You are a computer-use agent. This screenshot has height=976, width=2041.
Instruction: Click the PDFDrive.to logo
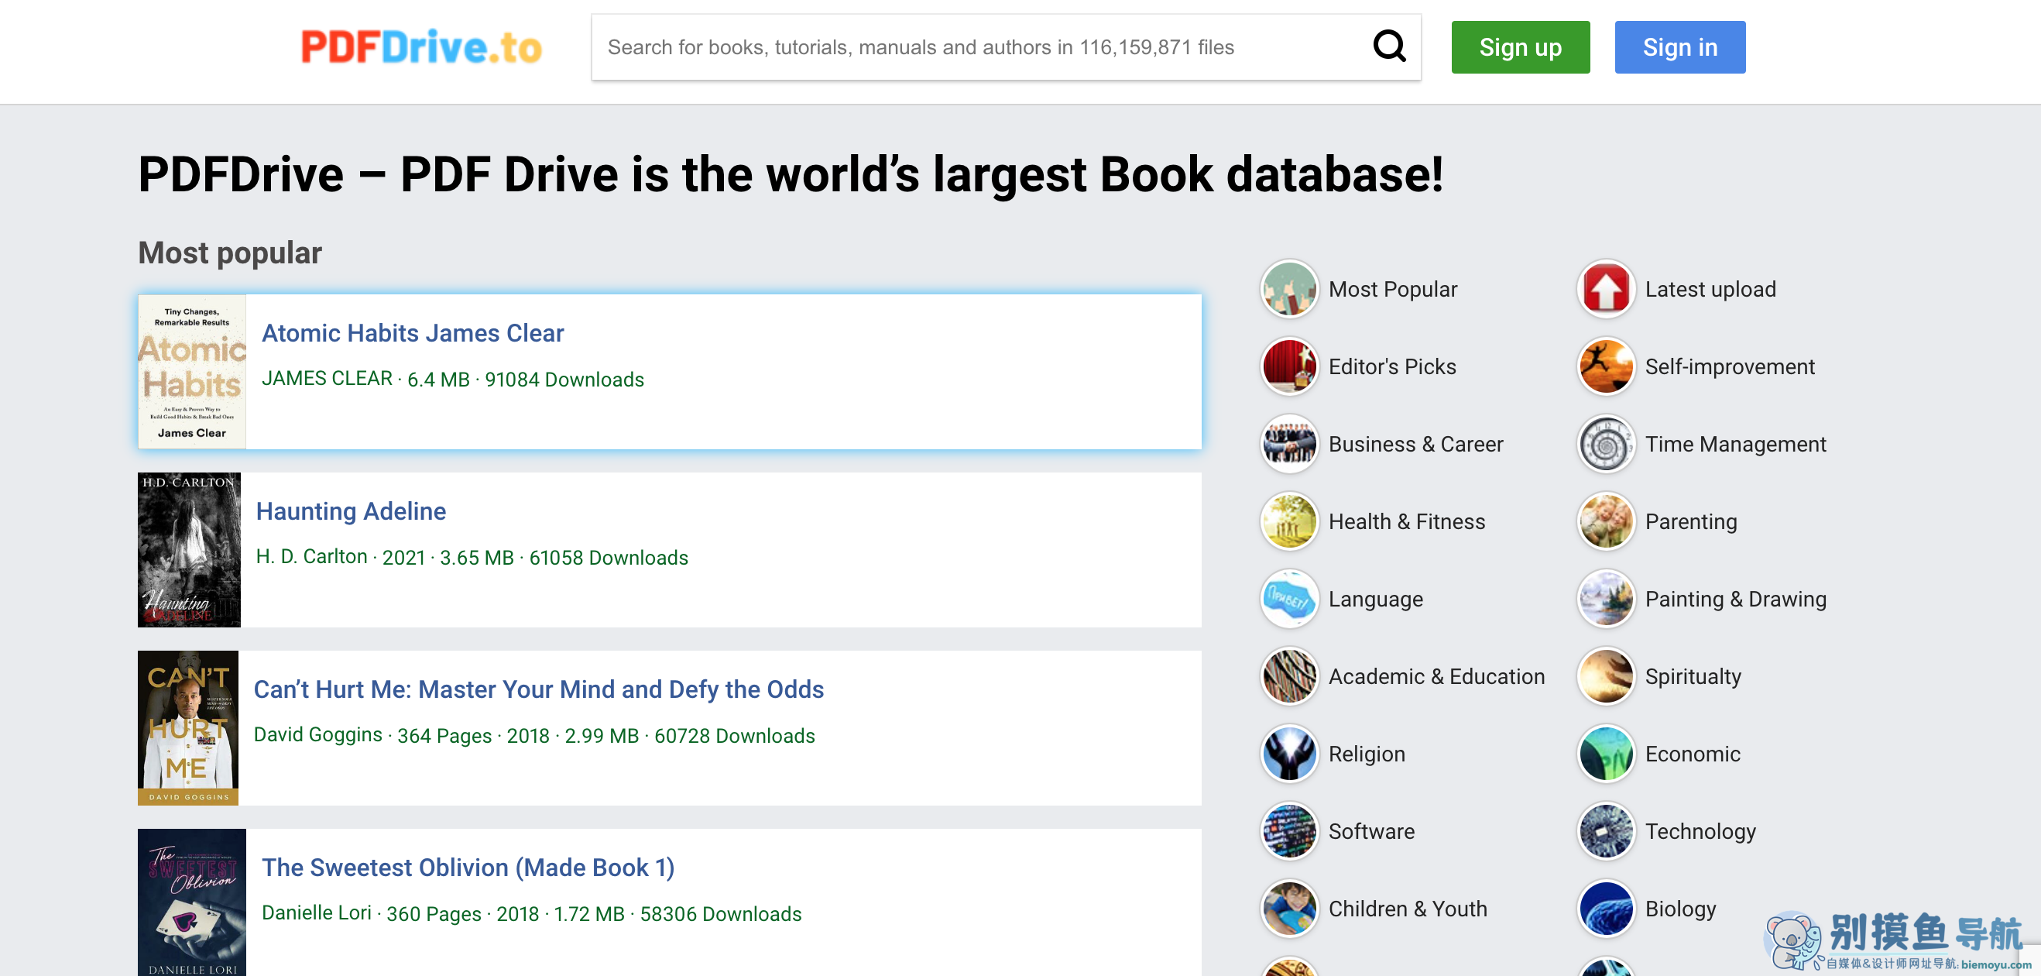tap(421, 46)
